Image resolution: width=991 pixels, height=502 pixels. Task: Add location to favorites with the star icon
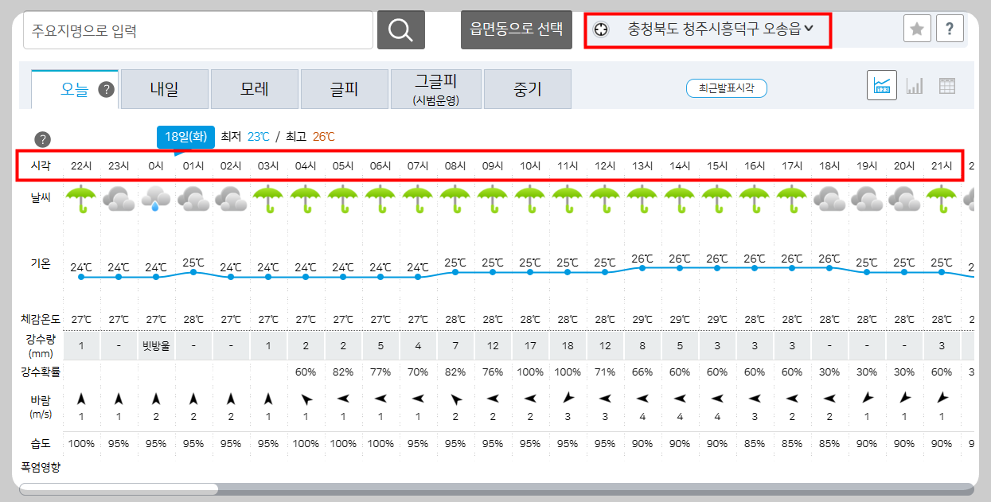(917, 29)
